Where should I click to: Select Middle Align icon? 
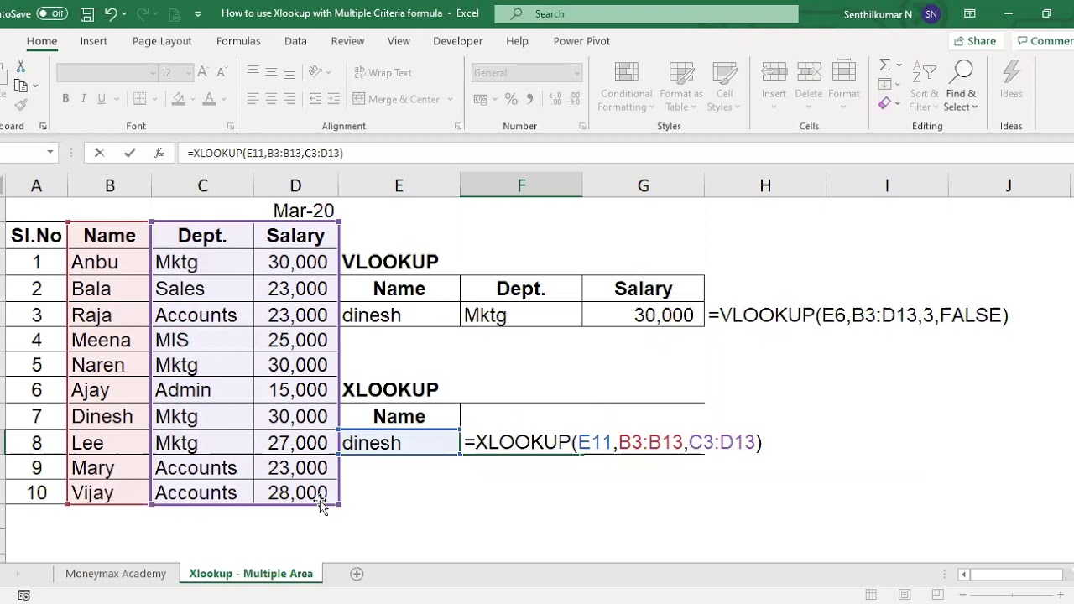tap(271, 73)
